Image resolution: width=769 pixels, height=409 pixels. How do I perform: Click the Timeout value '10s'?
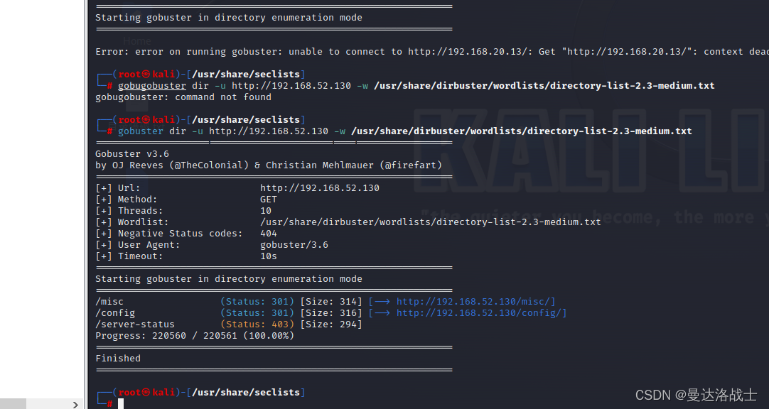(x=268, y=256)
